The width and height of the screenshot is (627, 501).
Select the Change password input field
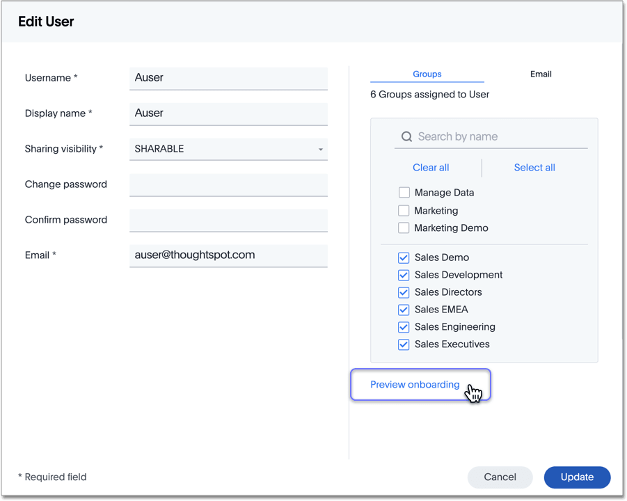pos(228,184)
